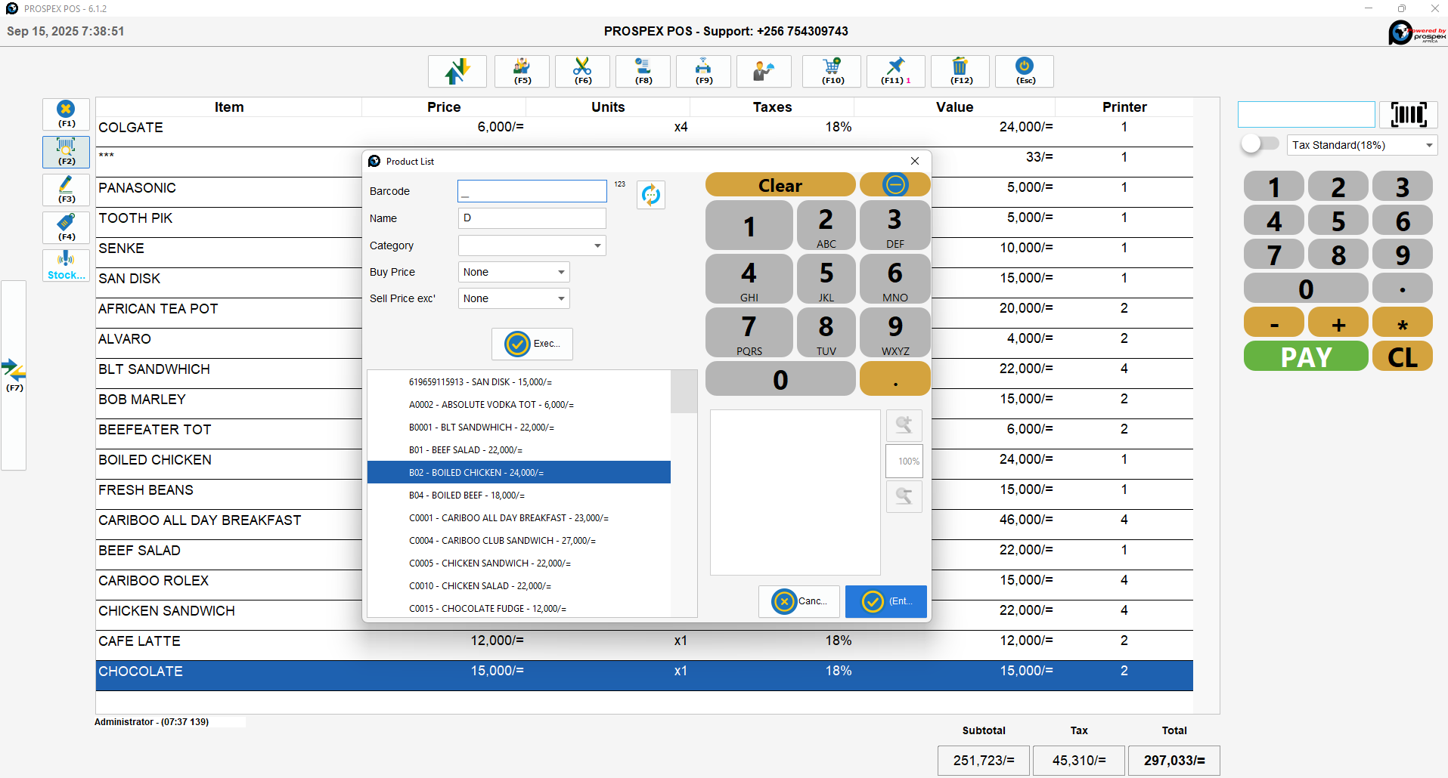
Task: Click the Exec... button
Action: (x=532, y=344)
